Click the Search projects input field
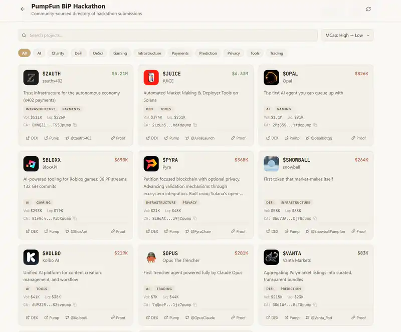The image size is (401, 332). pyautogui.click(x=168, y=36)
